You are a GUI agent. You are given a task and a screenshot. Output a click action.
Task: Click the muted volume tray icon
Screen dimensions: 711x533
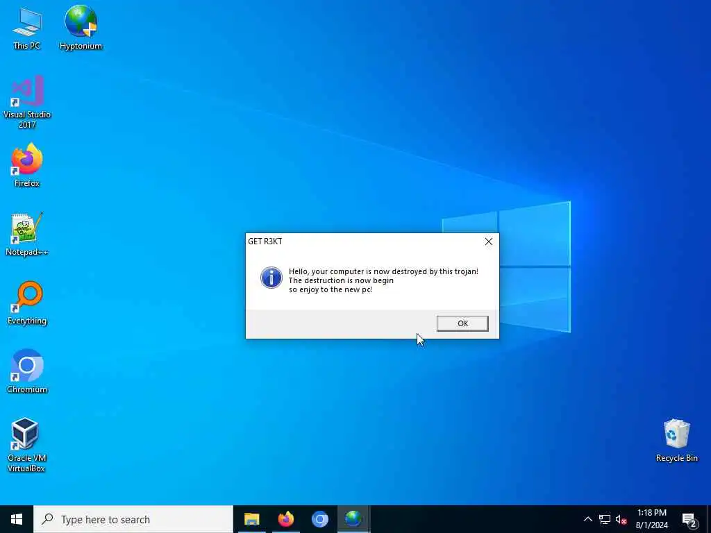(621, 519)
